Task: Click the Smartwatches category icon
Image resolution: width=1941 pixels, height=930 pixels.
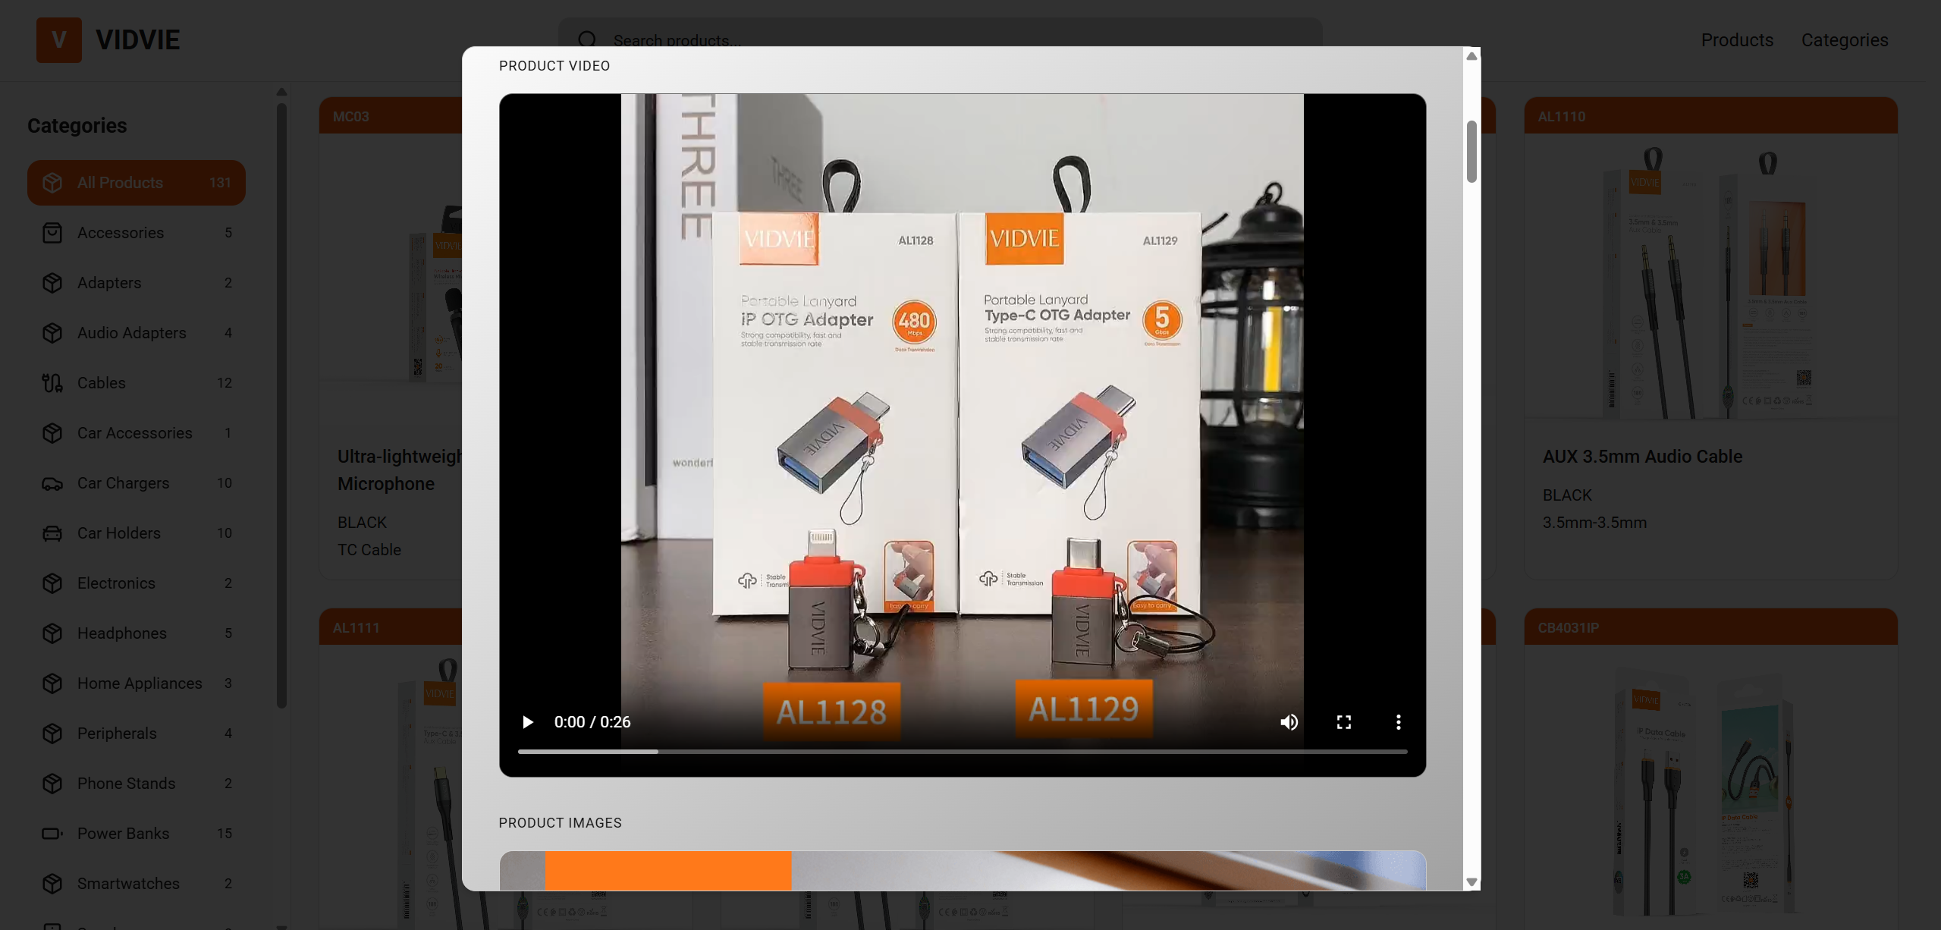Action: click(52, 884)
